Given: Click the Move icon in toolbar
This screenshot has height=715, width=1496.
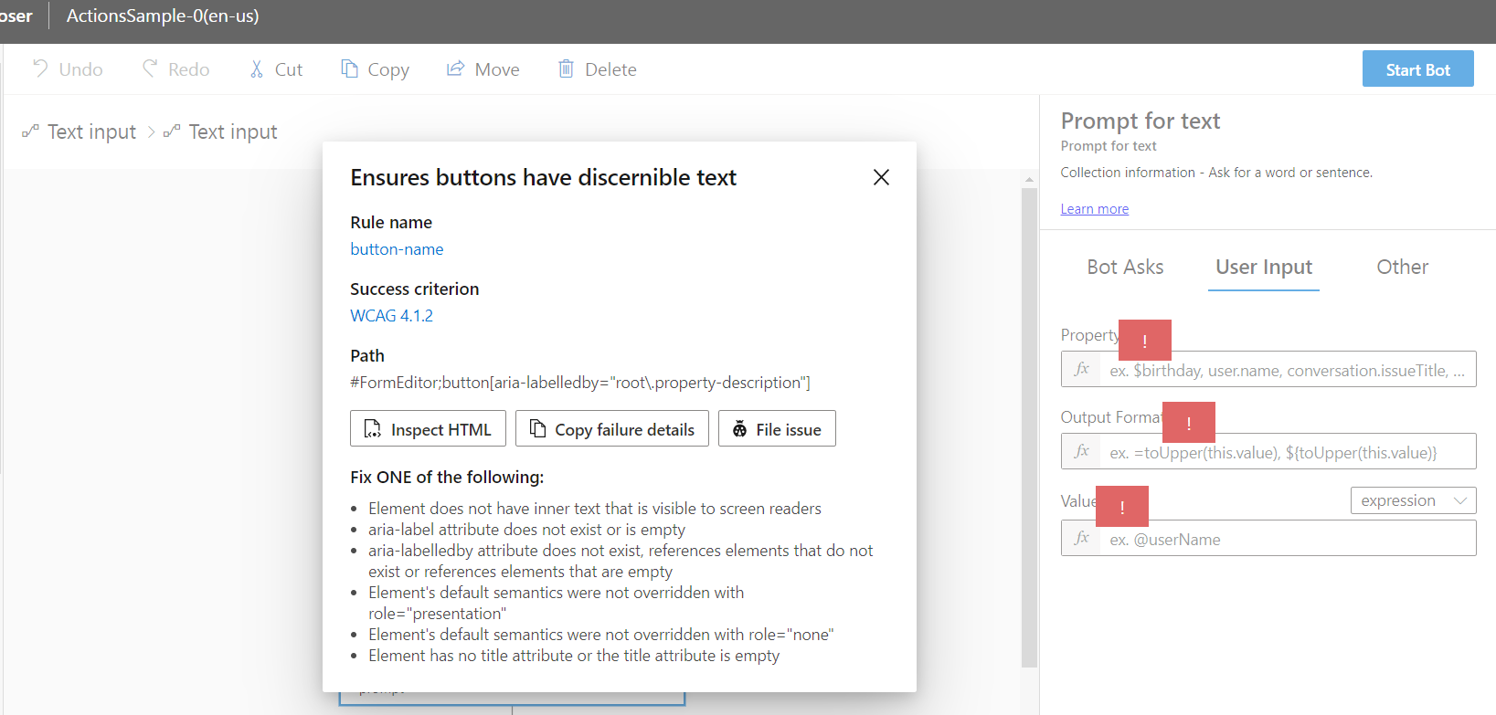Looking at the screenshot, I should (455, 68).
